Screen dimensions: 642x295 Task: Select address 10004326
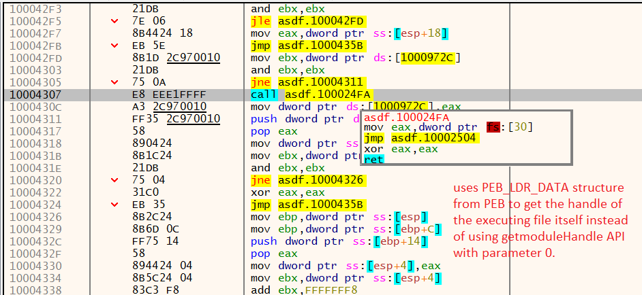pos(35,217)
